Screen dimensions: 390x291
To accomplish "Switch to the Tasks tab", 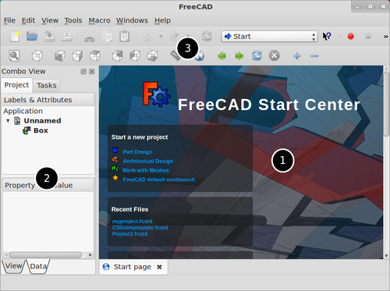I will 47,85.
